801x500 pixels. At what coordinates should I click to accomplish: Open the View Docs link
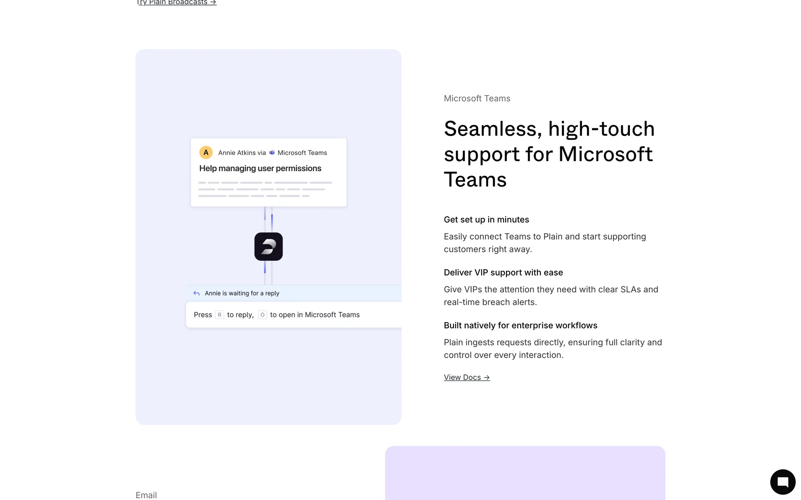tap(466, 377)
